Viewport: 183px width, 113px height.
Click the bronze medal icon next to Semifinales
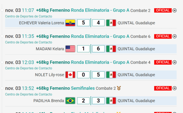point(119,88)
